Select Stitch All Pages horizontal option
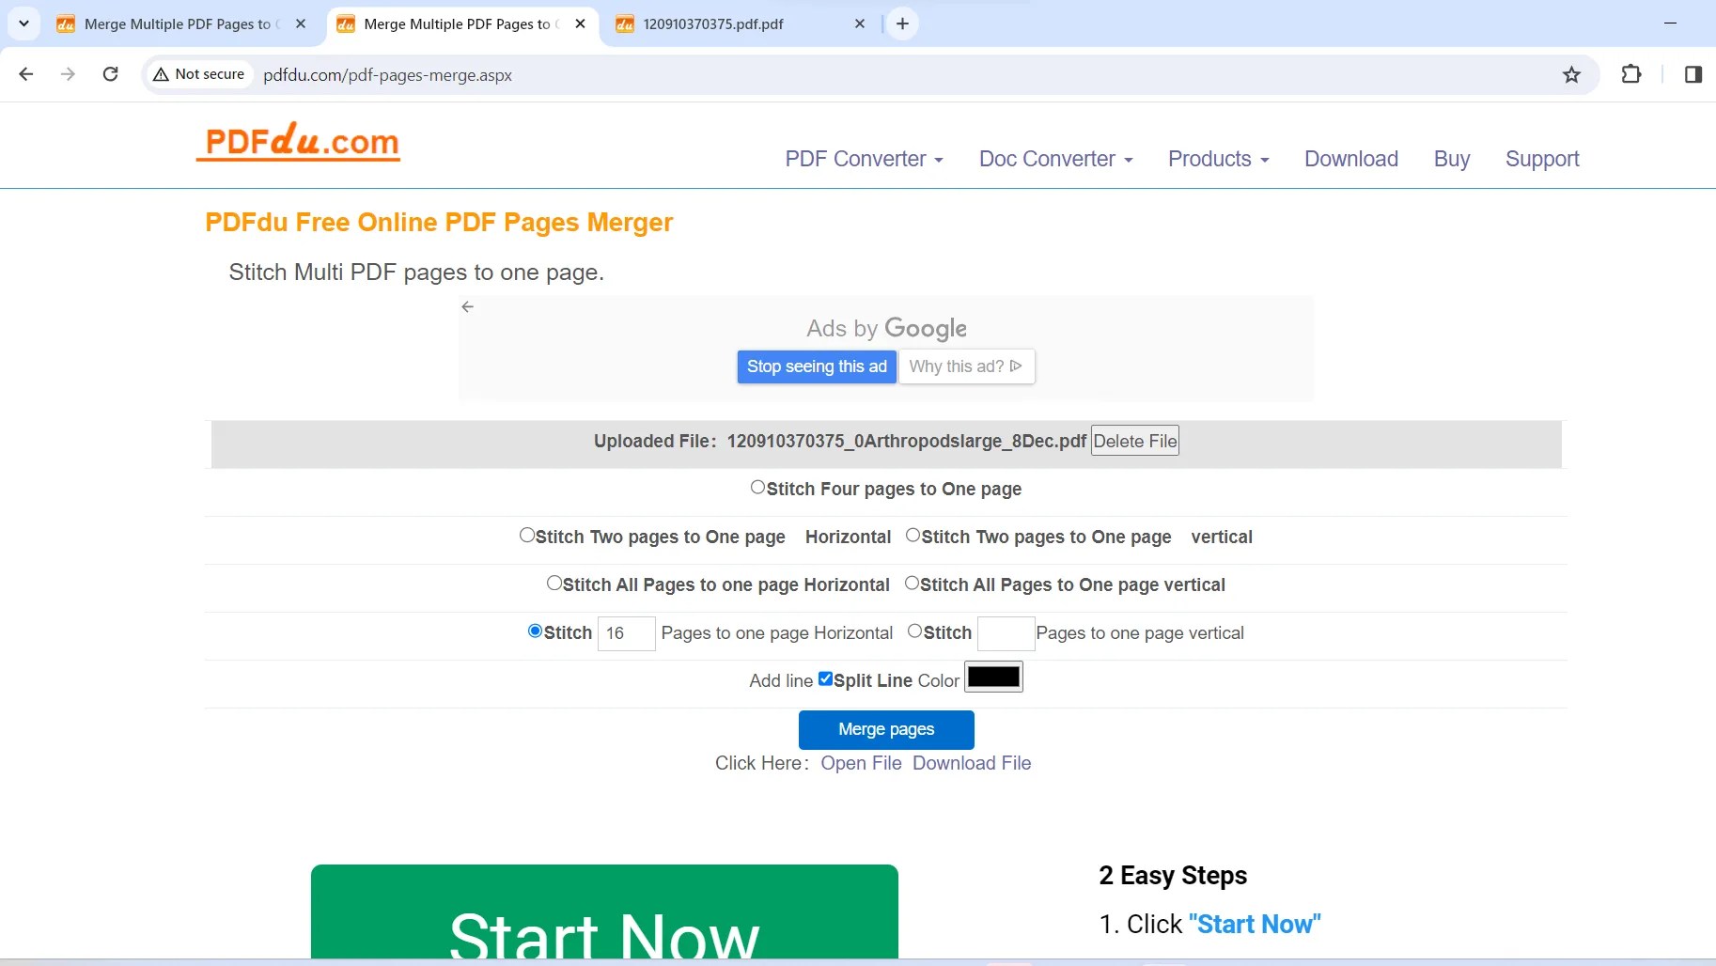1716x966 pixels. click(x=554, y=582)
